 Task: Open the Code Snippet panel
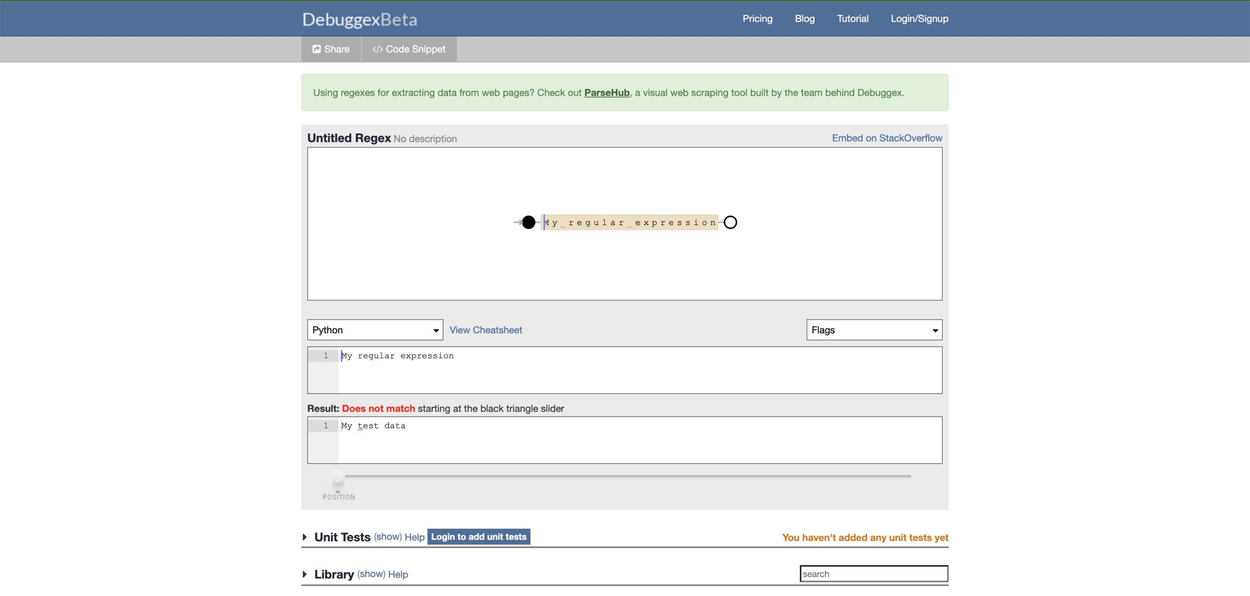click(409, 49)
